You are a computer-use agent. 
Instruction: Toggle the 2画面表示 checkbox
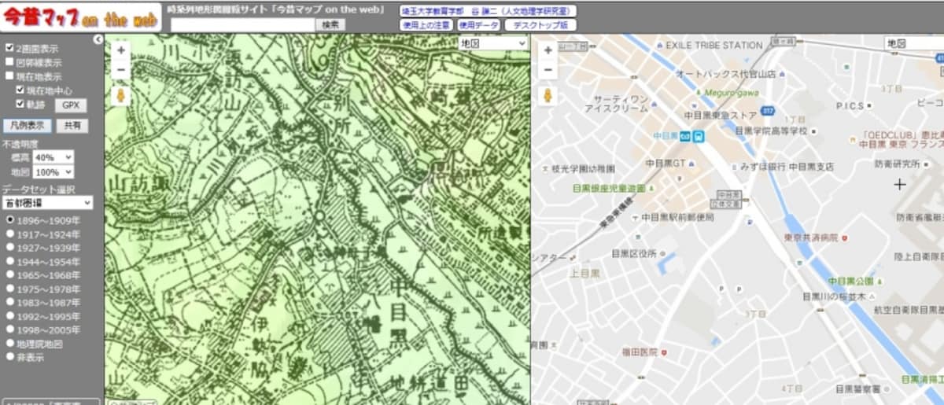(9, 48)
